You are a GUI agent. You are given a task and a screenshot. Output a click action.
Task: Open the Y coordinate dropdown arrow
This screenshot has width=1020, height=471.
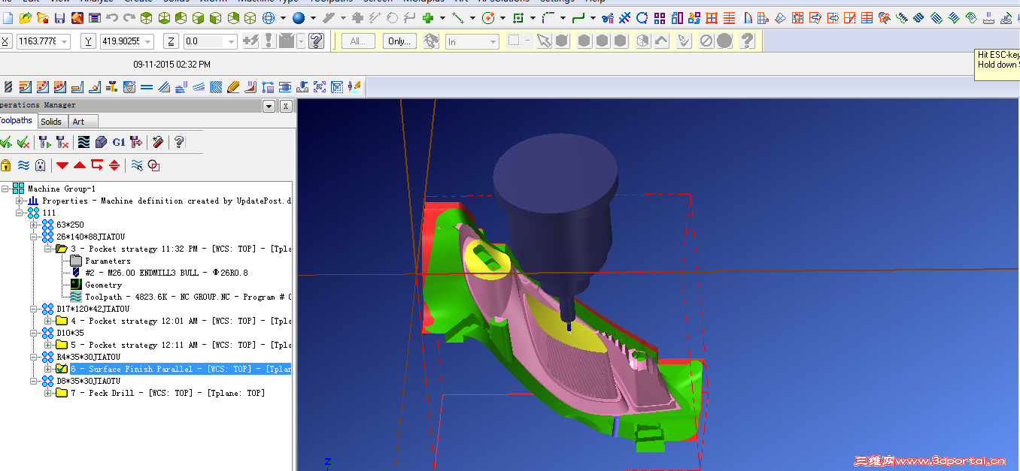coord(147,42)
